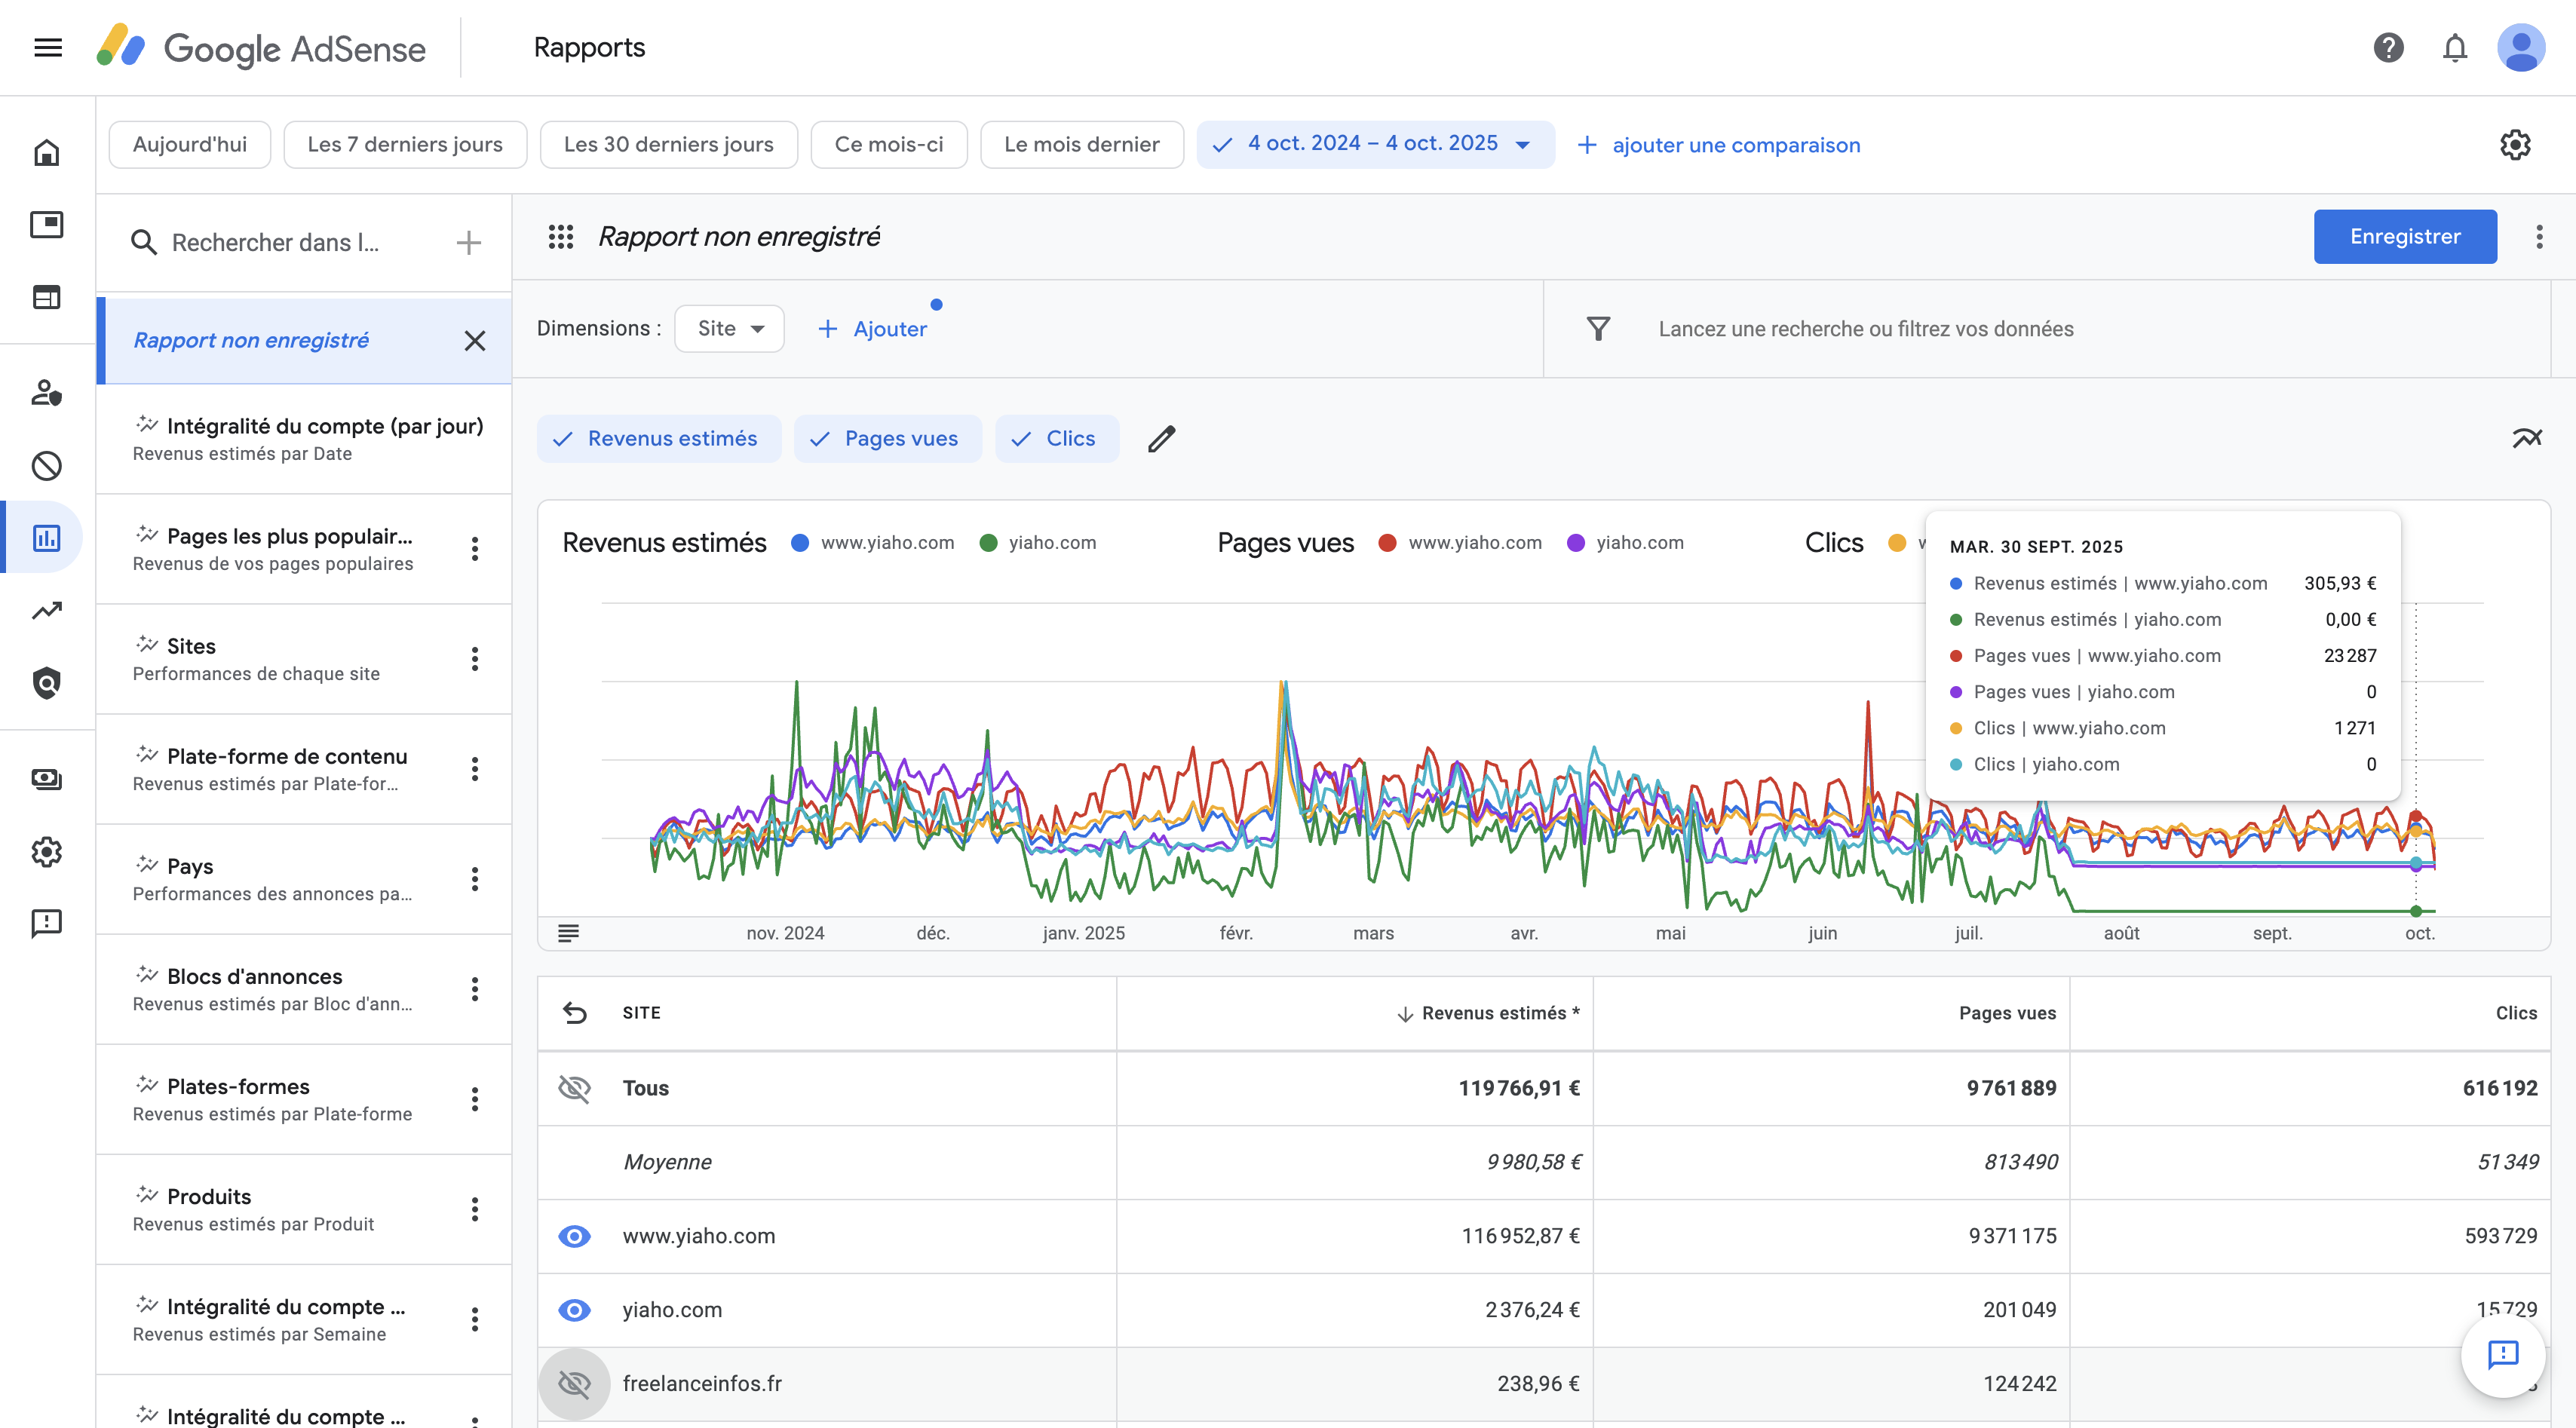This screenshot has width=2576, height=1428.
Task: Click blue www.yiaho.com legend dot
Action: 800,543
